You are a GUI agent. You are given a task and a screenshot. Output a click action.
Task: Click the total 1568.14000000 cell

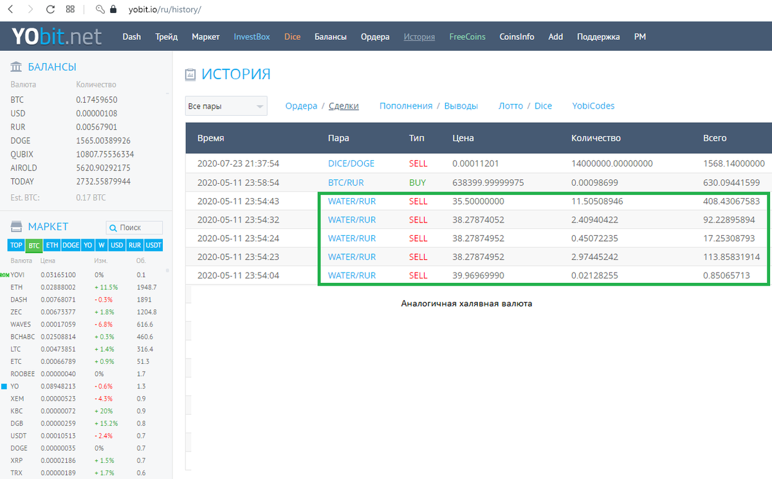coord(734,164)
